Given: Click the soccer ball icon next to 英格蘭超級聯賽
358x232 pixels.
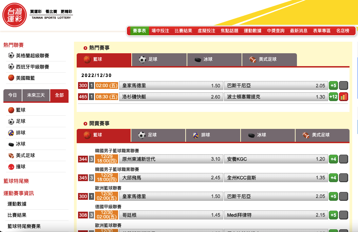Looking at the screenshot, I should 11,56.
